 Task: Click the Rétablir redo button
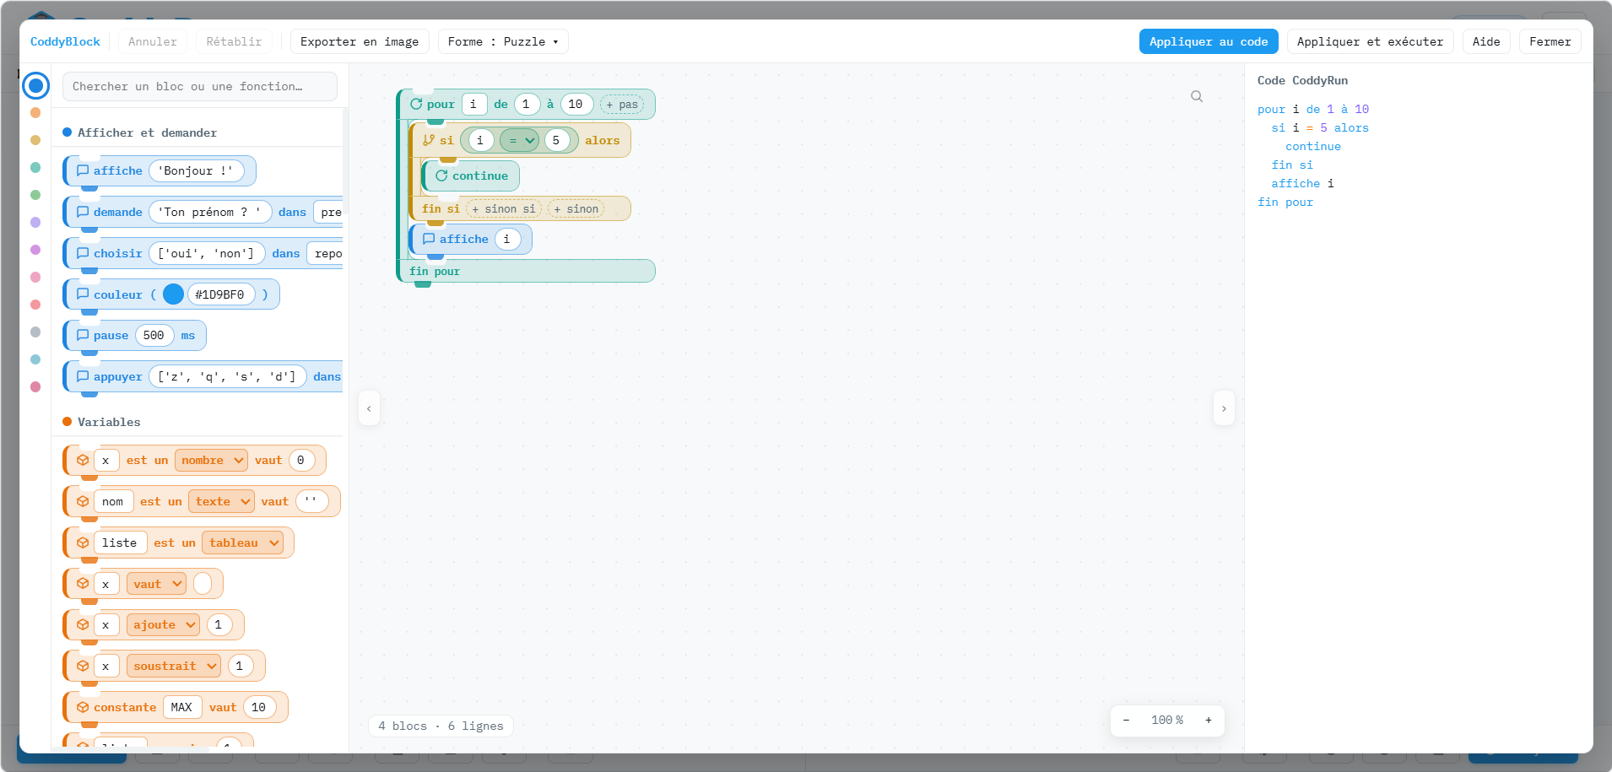234,41
